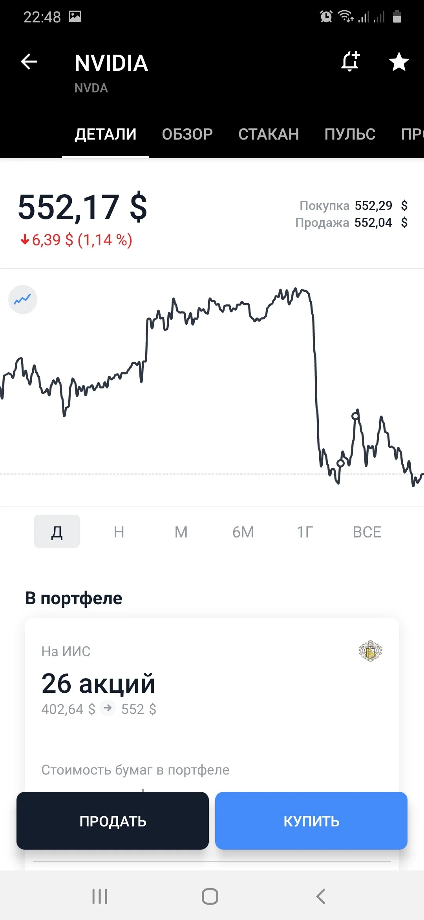
Task: Go back using the arrow icon
Action: [x=29, y=62]
